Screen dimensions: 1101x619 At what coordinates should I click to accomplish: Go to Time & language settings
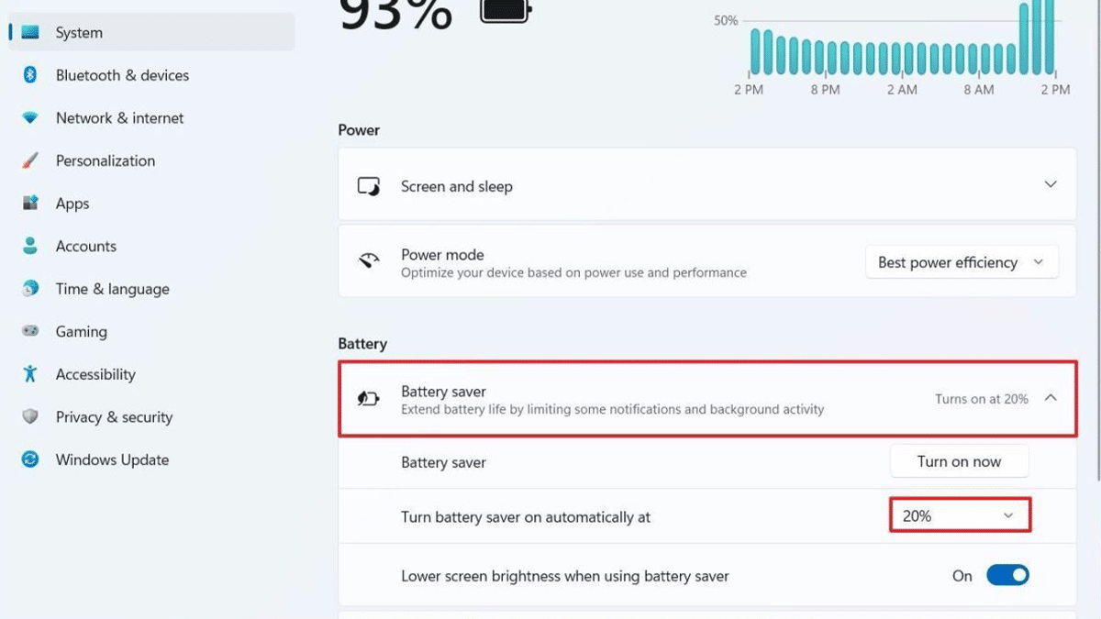(x=112, y=289)
